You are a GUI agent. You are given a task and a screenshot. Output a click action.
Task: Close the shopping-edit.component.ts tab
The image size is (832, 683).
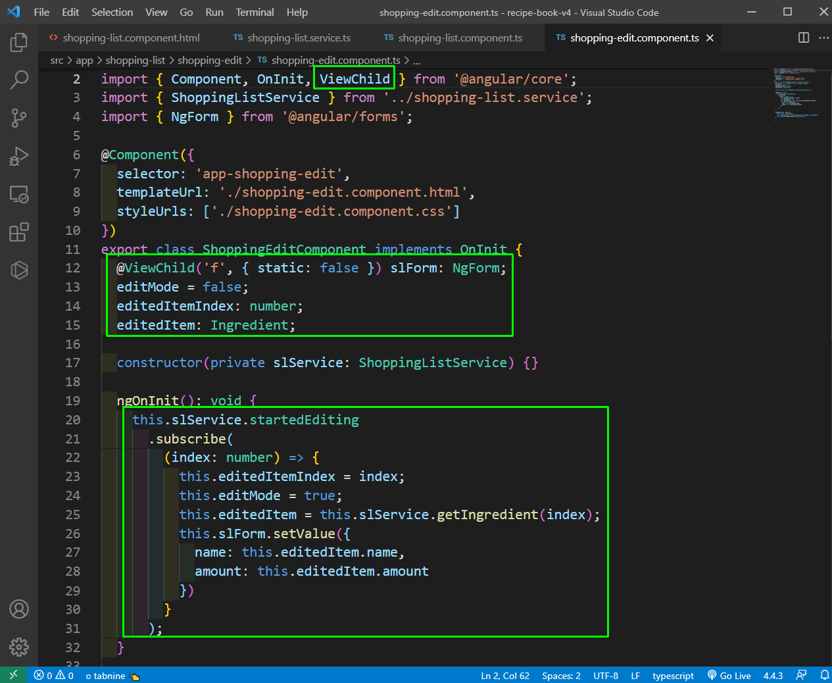[710, 38]
